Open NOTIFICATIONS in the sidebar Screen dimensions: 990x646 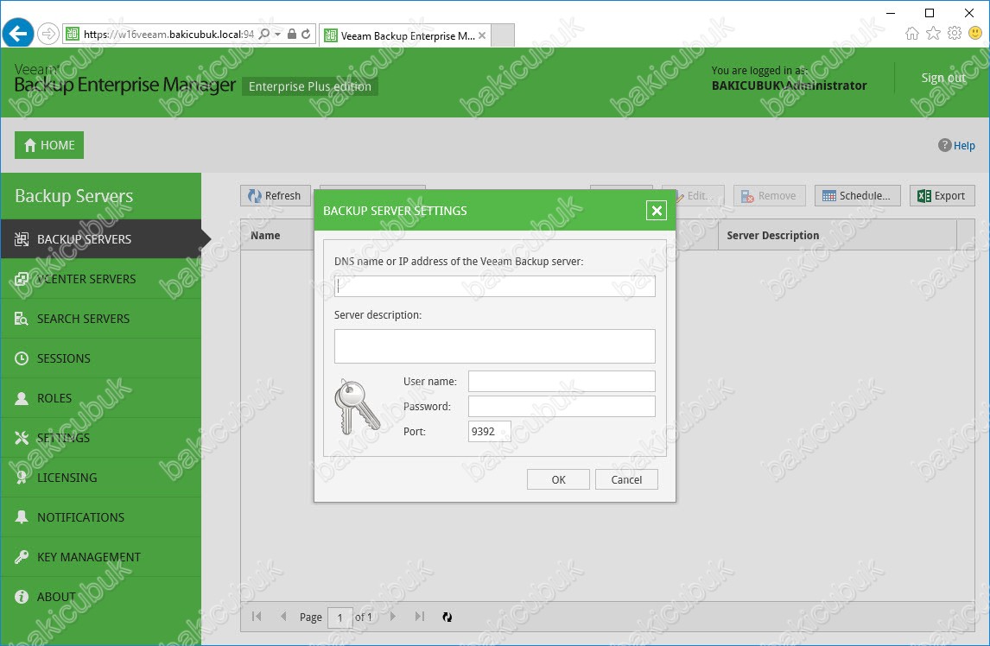tap(101, 517)
